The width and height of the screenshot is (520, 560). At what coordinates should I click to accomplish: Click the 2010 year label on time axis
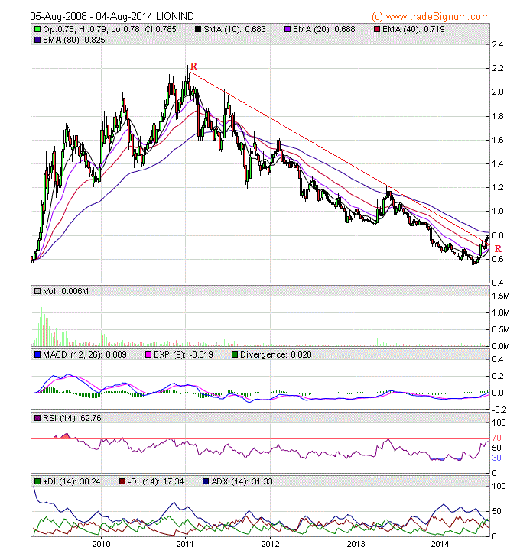click(x=101, y=544)
